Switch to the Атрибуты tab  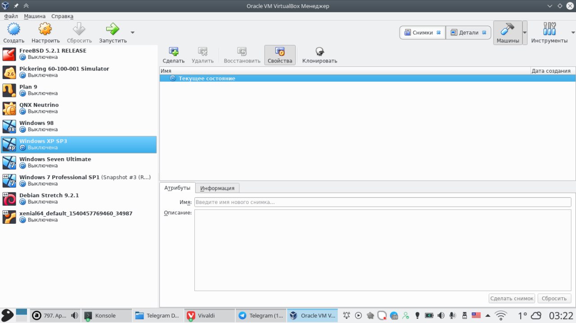(x=177, y=188)
